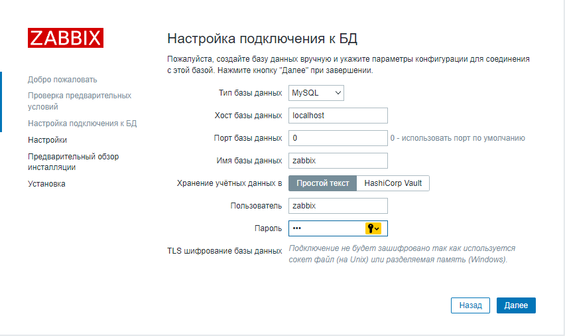Click the Порт базы данных label

(x=248, y=138)
